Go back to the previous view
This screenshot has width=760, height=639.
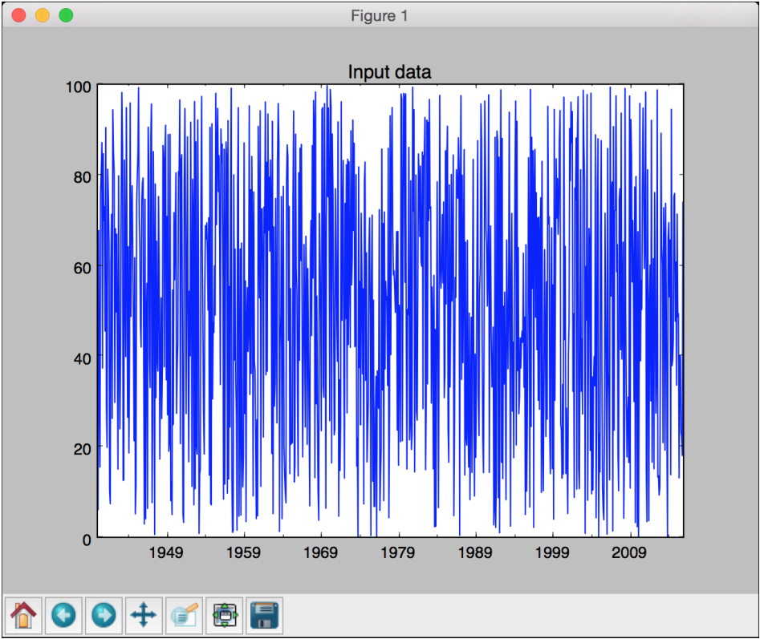point(64,616)
